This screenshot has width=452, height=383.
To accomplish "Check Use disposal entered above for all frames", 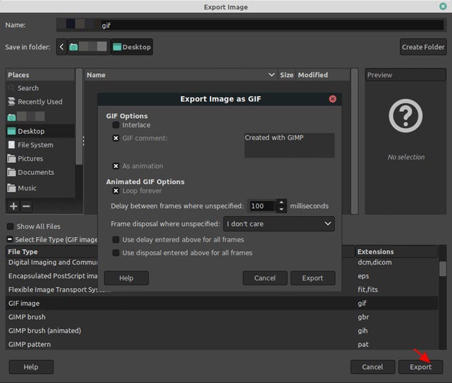I will point(116,253).
